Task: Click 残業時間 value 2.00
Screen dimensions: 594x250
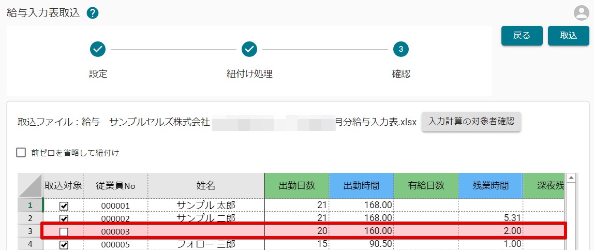Action: tap(491, 231)
